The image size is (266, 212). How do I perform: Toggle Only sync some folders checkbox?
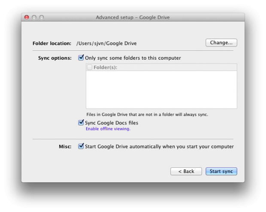81,58
